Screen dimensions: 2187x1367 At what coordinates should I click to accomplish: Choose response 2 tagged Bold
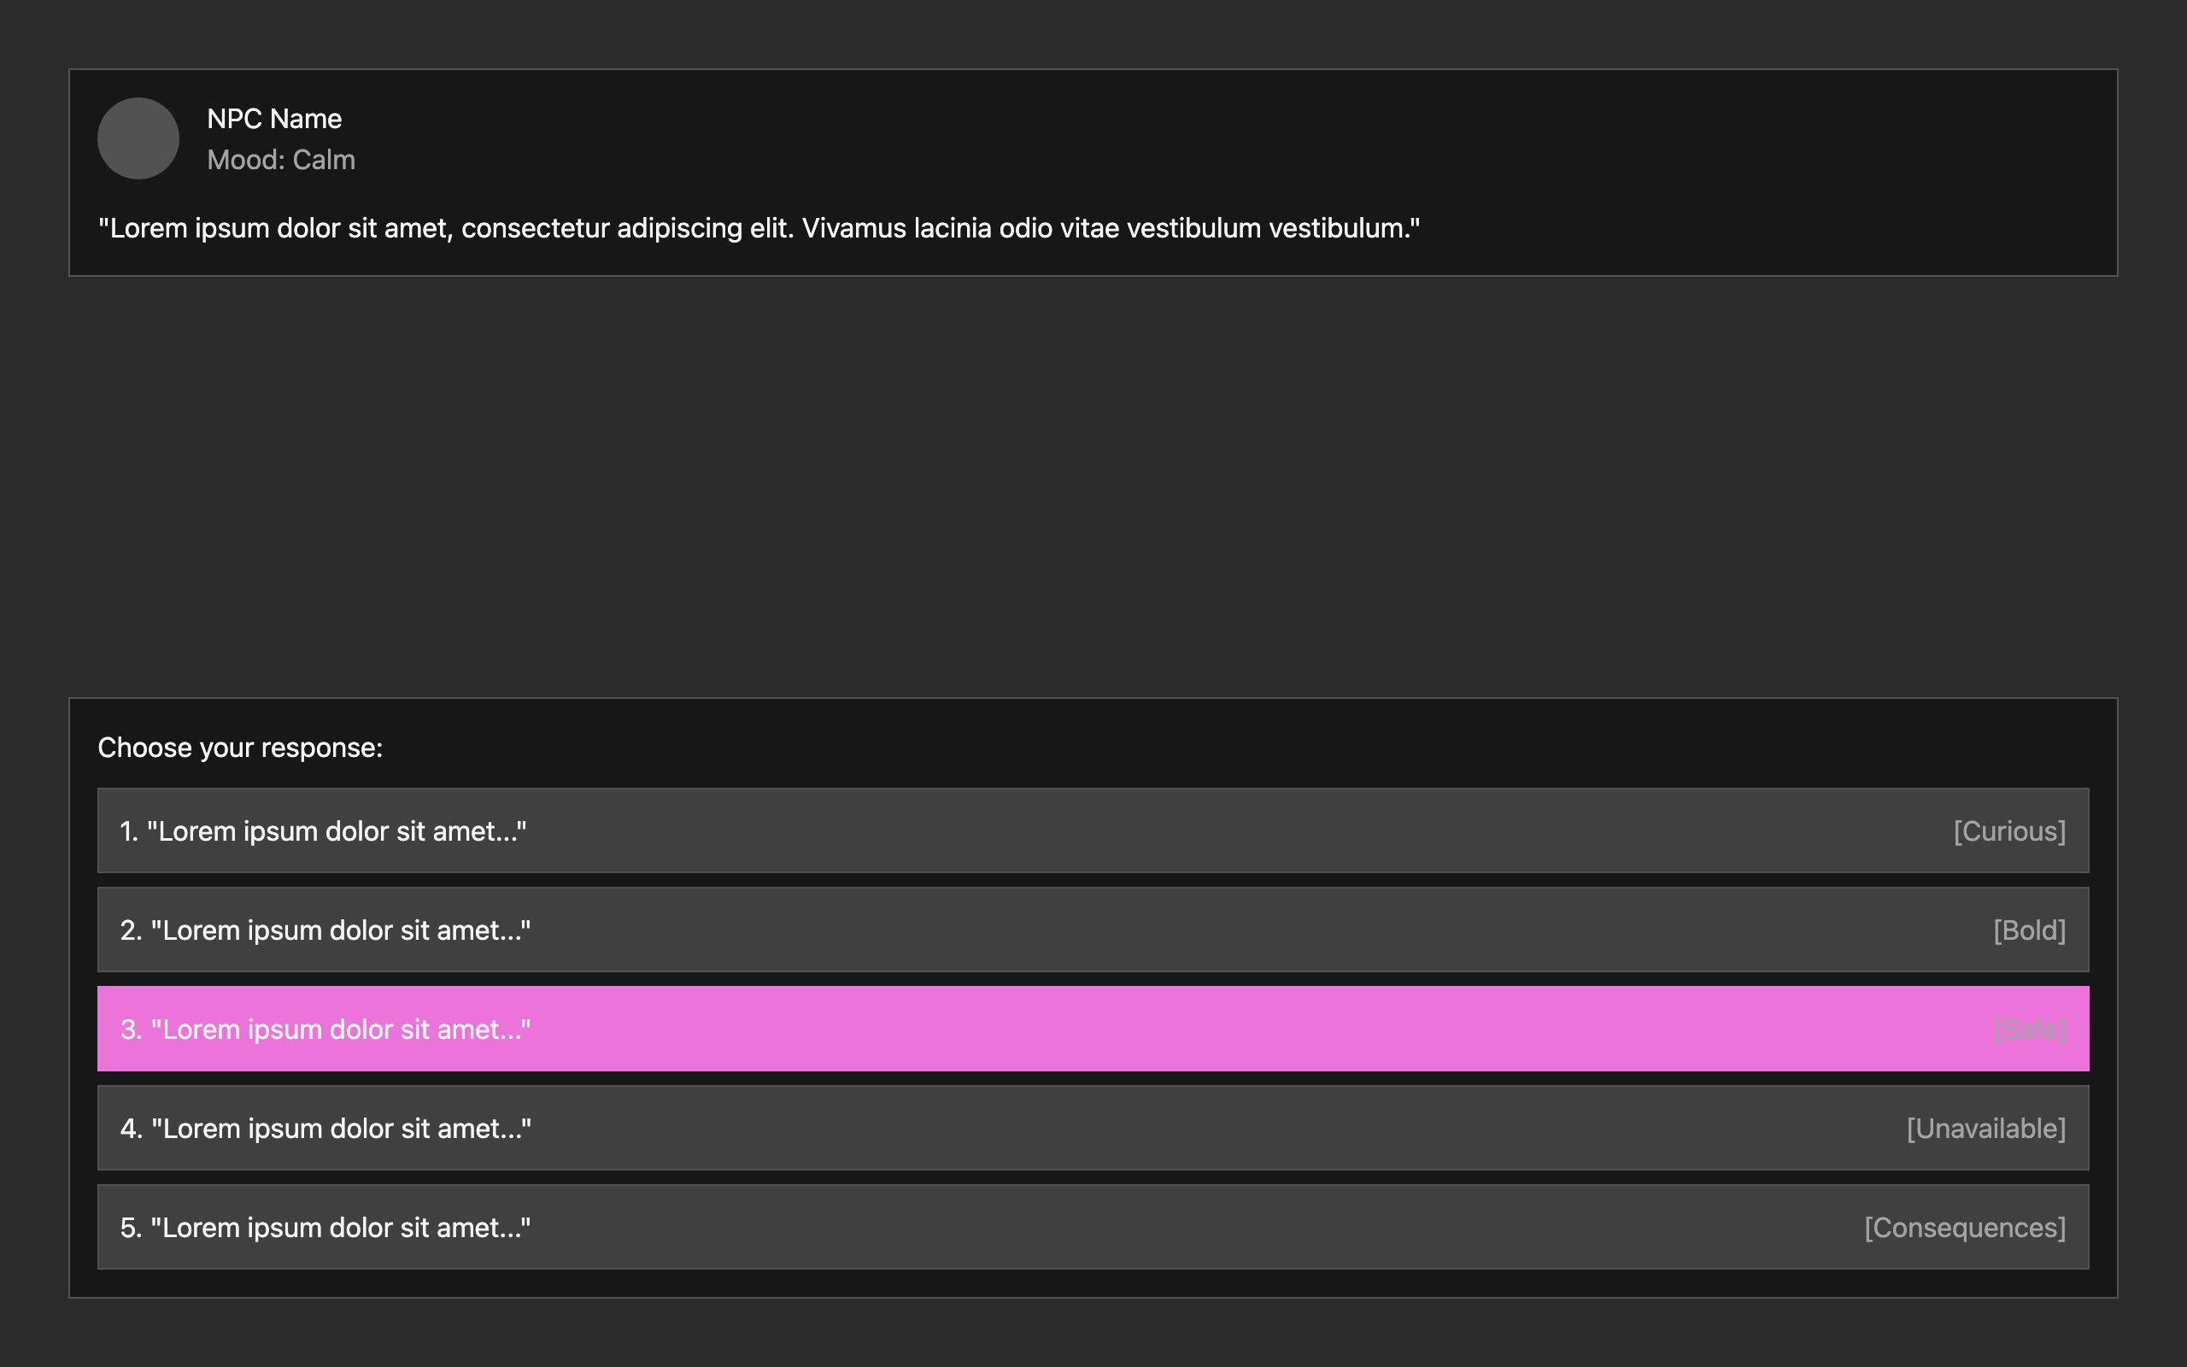pyautogui.click(x=1093, y=930)
